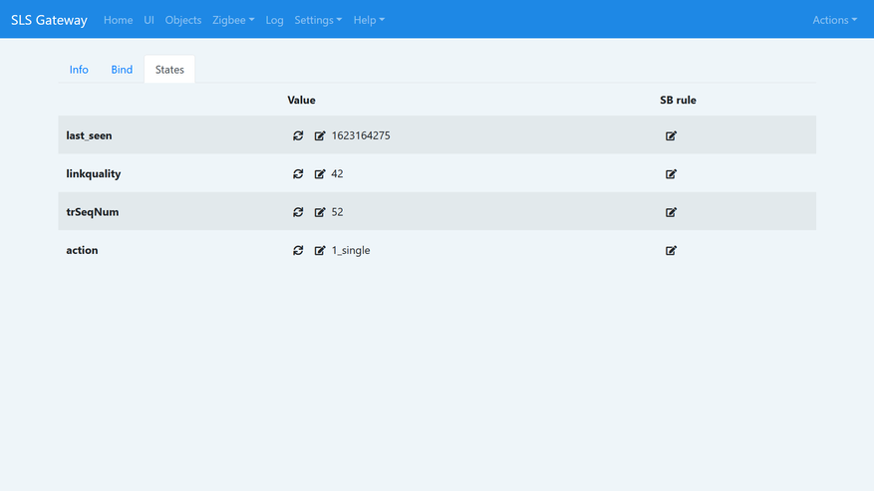Edit the action value
874x491 pixels.
tap(320, 251)
